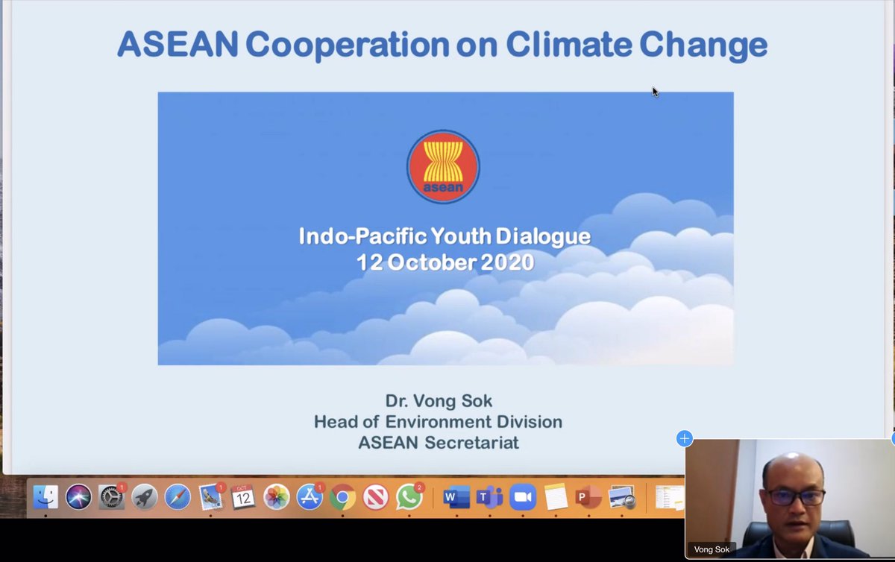Click the ASEAN Secretariat line
Image resolution: width=895 pixels, height=562 pixels.
click(x=439, y=443)
